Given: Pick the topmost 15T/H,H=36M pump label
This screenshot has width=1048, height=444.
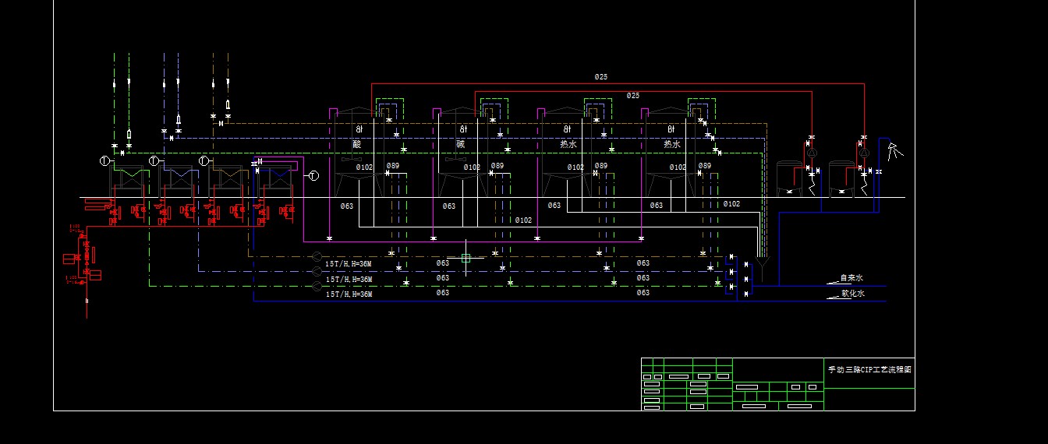Looking at the screenshot, I should click(x=349, y=264).
